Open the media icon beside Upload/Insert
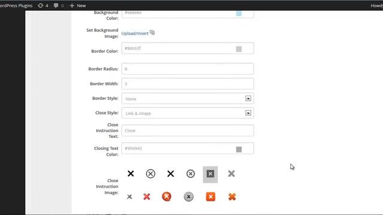This screenshot has height=215, width=383. (x=152, y=32)
